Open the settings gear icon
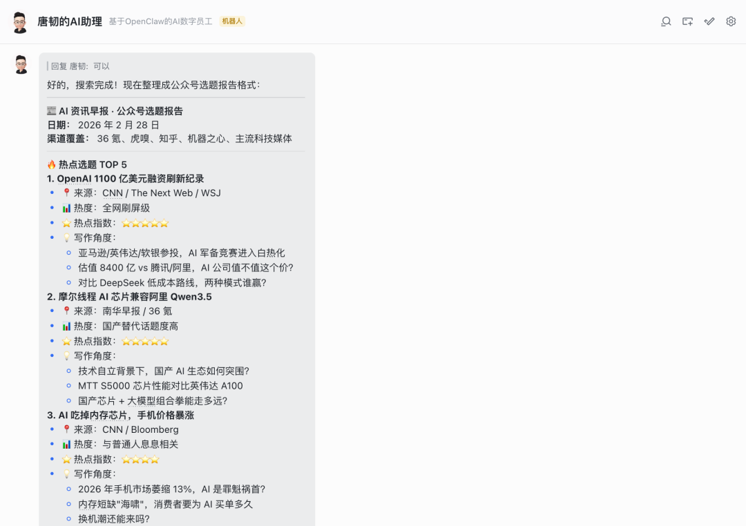This screenshot has height=526, width=746. tap(730, 21)
